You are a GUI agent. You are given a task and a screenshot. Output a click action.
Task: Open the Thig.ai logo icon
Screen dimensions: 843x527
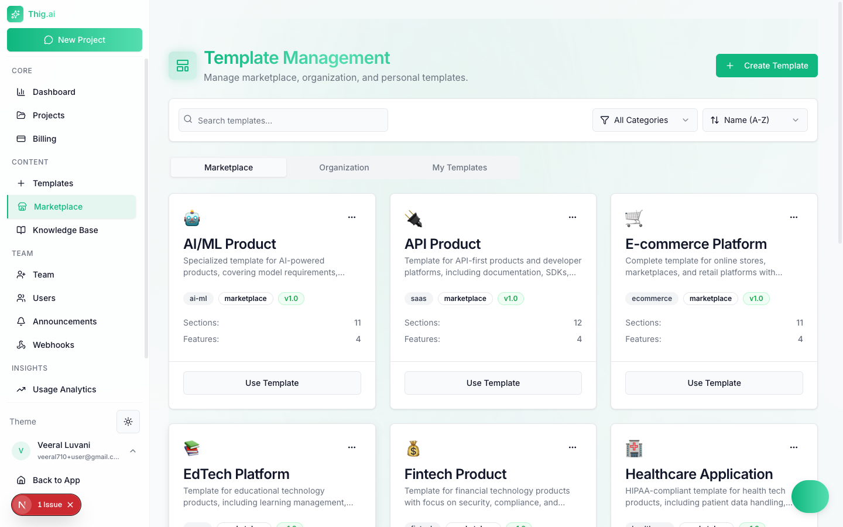point(15,13)
